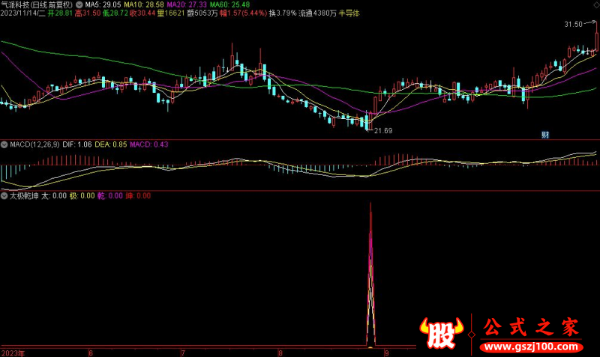Click the 21.69 low price marker

[383, 131]
